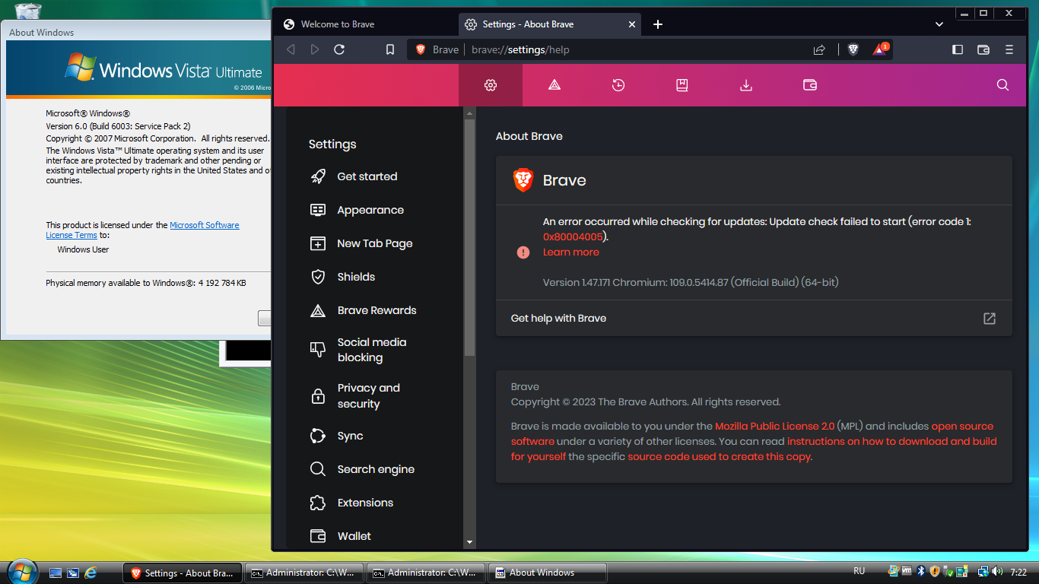Launch Internet Explorer from Quick Launch

(x=91, y=573)
